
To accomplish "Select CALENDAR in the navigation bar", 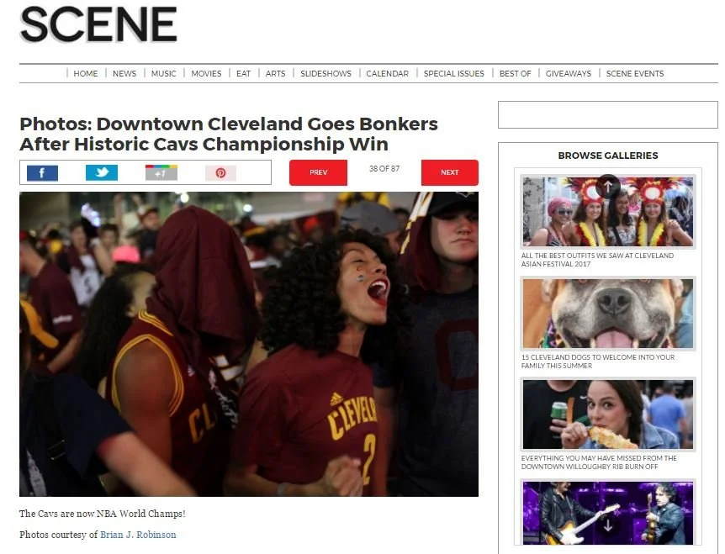I will 387,73.
